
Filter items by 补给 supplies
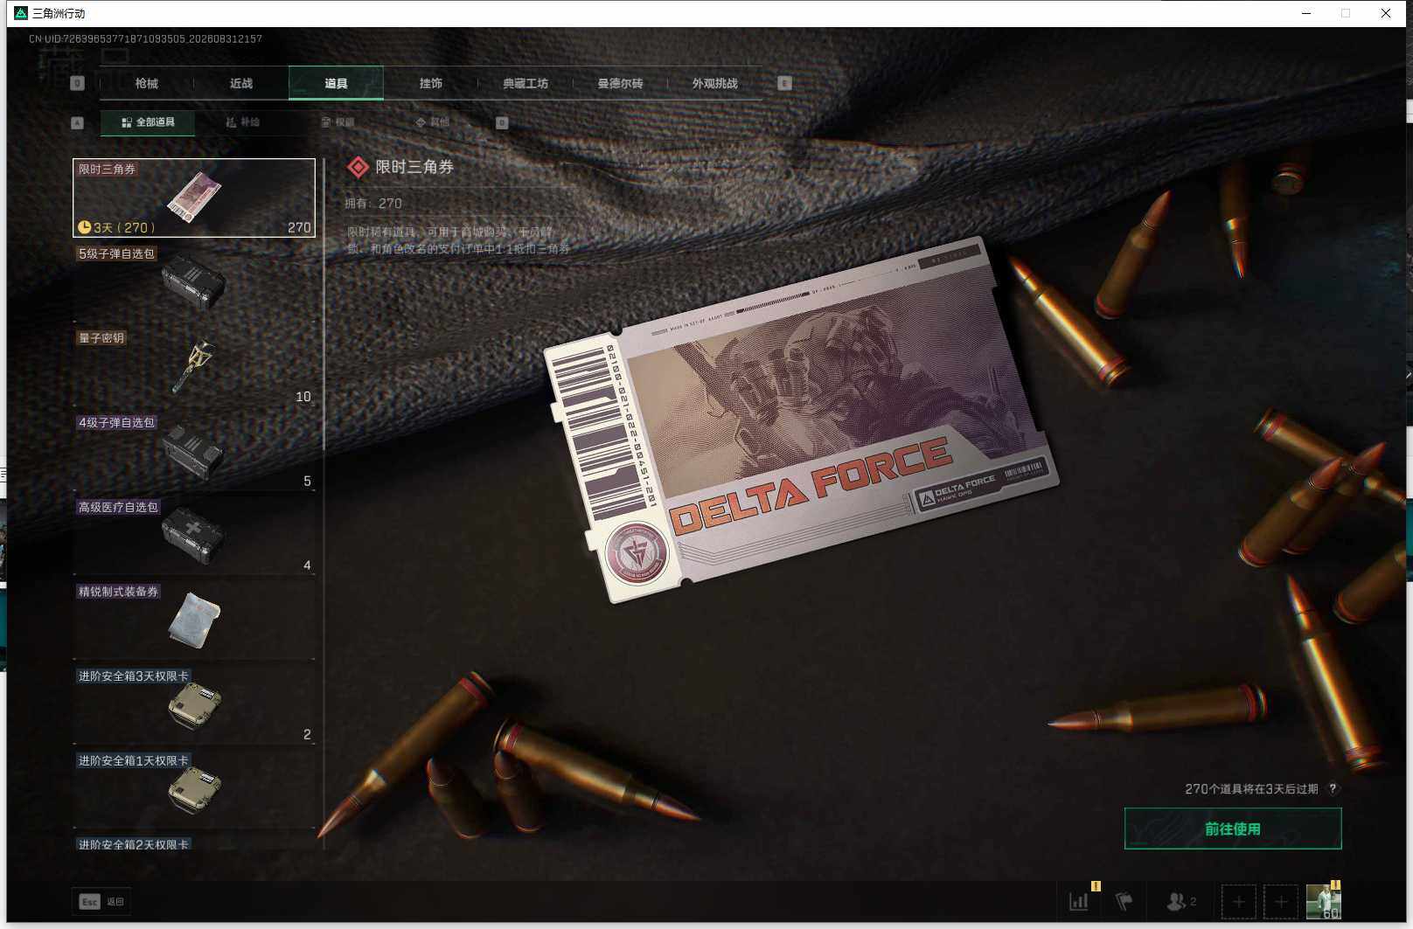point(243,122)
